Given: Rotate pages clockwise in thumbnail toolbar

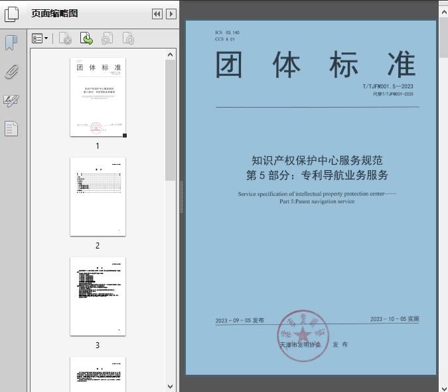Looking at the screenshot, I should [x=128, y=39].
